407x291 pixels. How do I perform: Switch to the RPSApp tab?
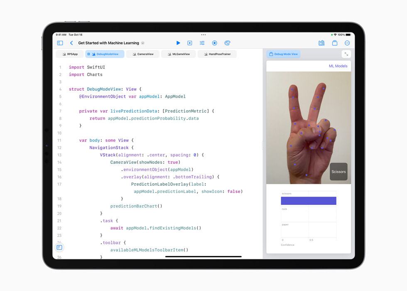[x=70, y=54]
